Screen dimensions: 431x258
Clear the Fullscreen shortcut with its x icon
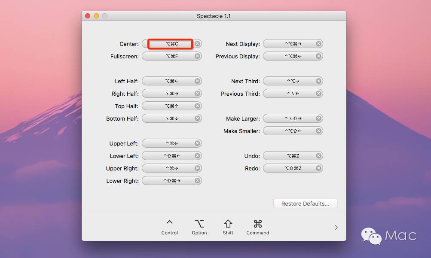[x=197, y=56]
